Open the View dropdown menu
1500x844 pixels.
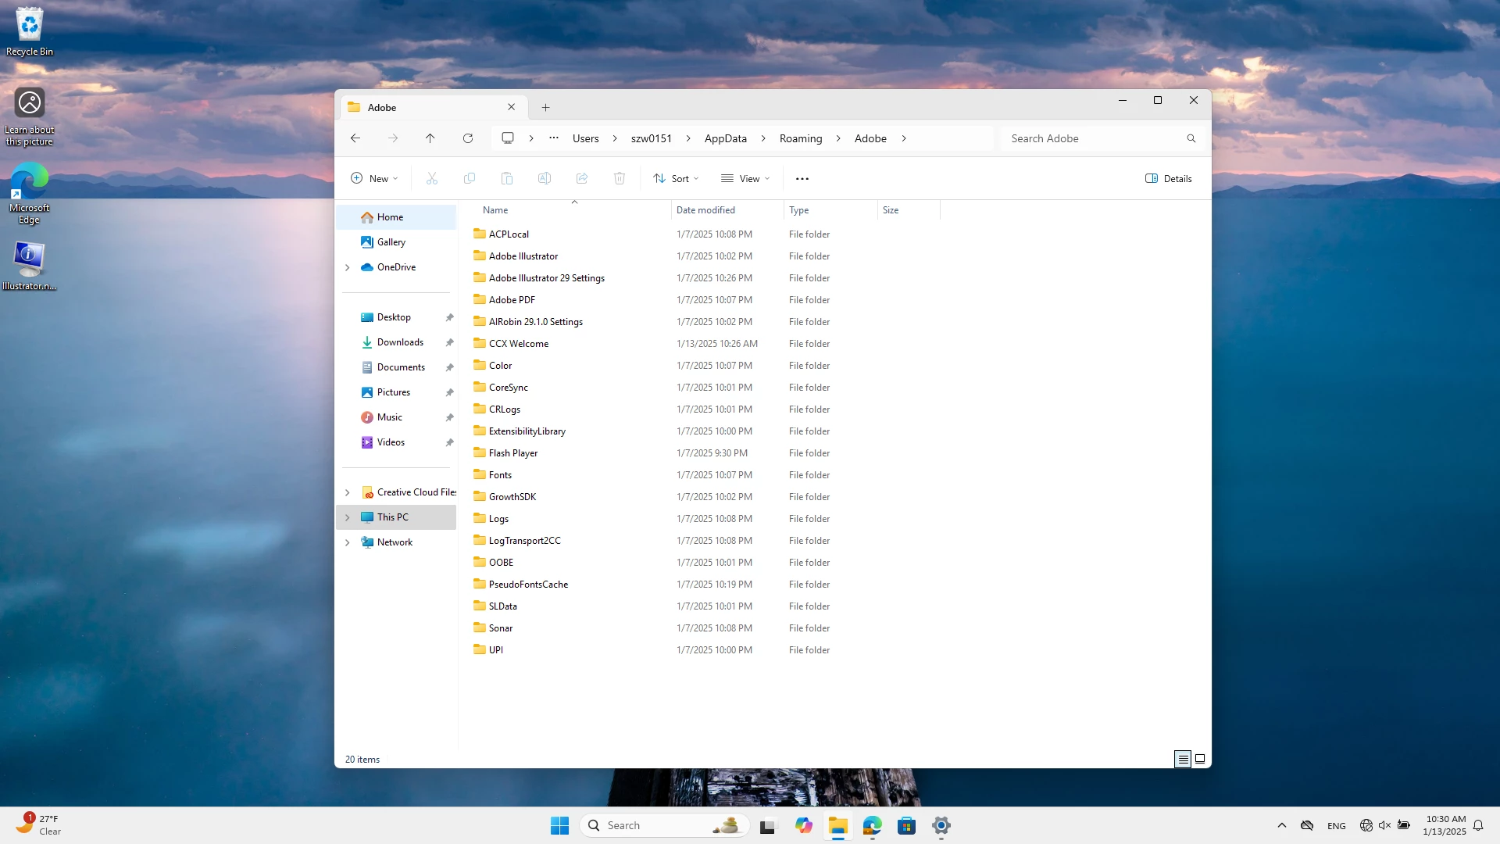[x=745, y=179]
